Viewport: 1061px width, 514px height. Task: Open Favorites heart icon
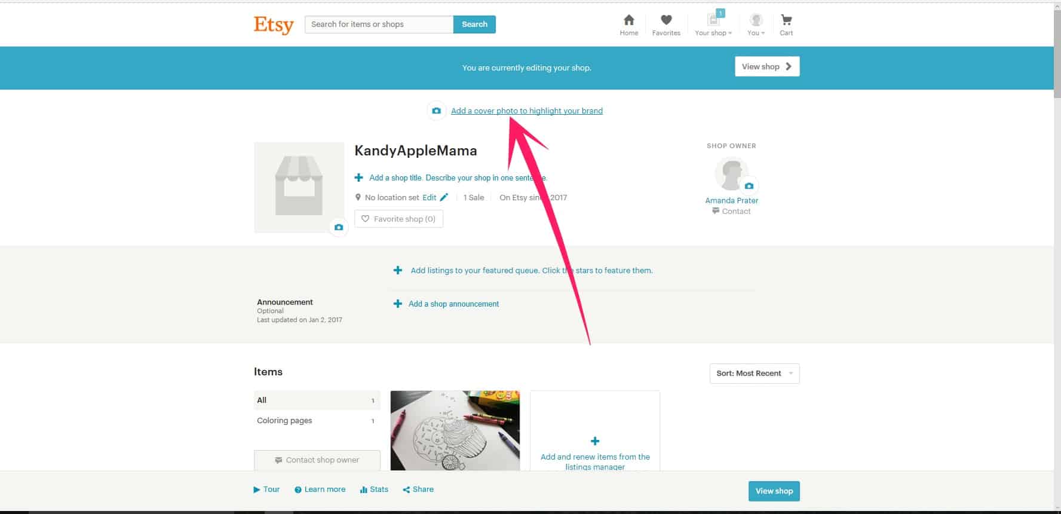pyautogui.click(x=666, y=25)
